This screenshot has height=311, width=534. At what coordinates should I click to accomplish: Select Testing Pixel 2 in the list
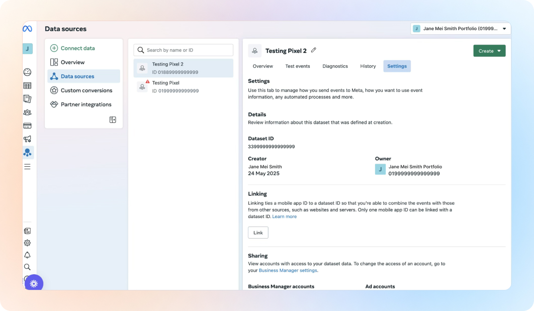(x=183, y=68)
